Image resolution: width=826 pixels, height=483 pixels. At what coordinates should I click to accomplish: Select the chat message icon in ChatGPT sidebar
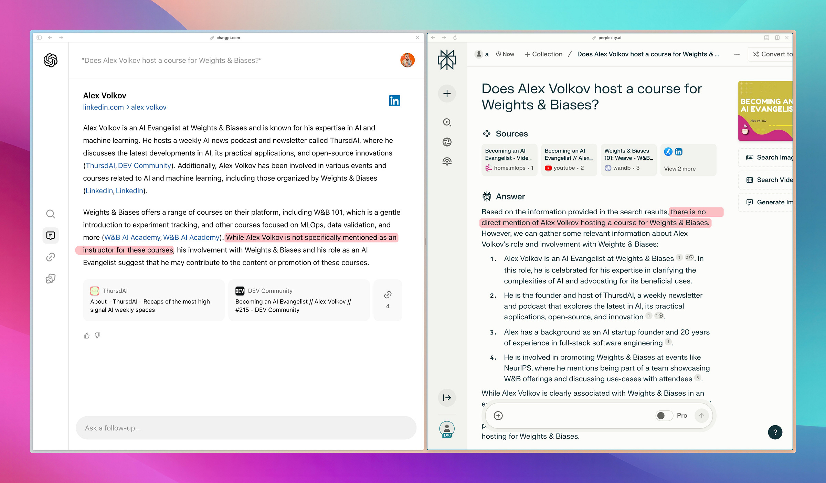click(51, 236)
